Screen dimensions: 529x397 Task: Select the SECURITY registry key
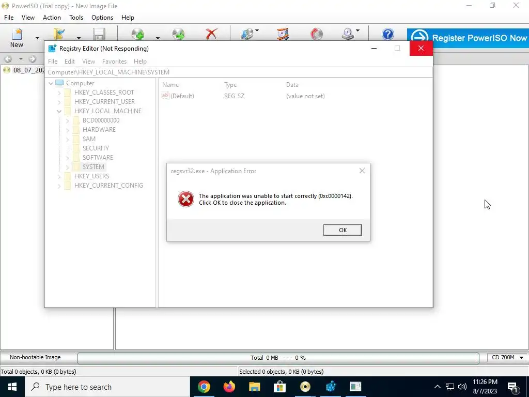[x=96, y=148]
